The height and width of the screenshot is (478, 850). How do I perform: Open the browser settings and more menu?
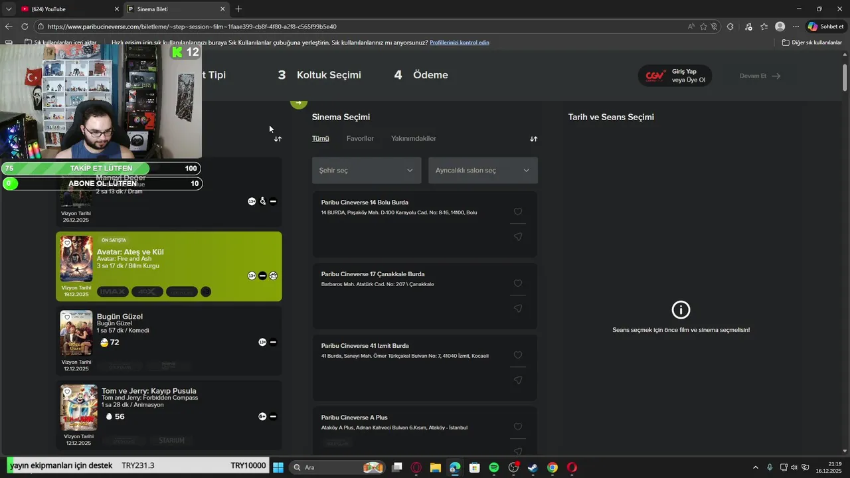click(x=796, y=27)
